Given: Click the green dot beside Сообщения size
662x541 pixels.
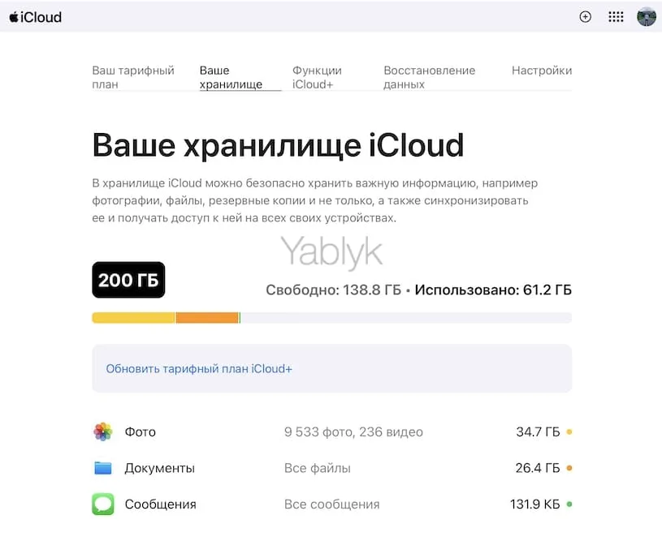Looking at the screenshot, I should [569, 504].
